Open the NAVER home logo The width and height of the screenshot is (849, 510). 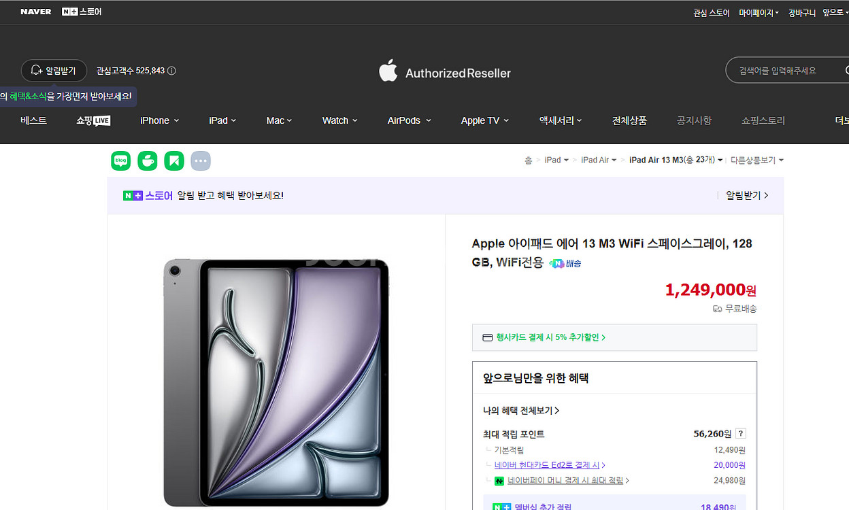point(35,12)
